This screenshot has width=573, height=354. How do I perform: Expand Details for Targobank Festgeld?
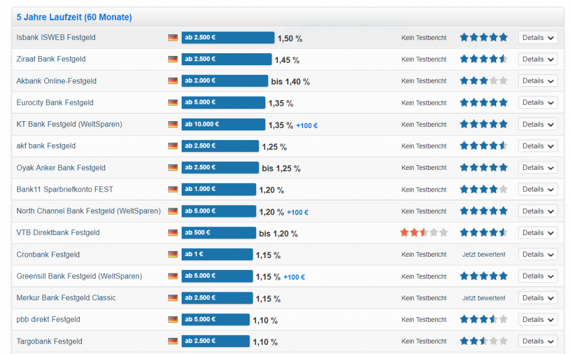coord(538,341)
